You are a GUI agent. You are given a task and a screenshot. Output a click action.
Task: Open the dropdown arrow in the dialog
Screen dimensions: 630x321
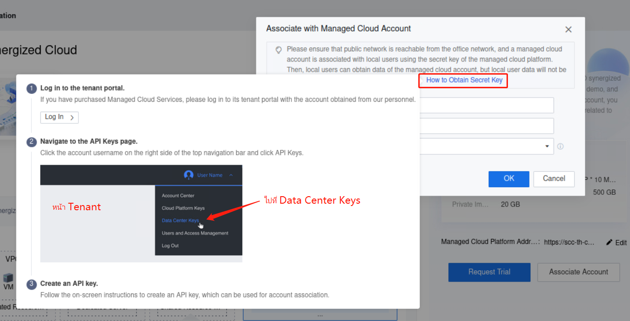pyautogui.click(x=547, y=146)
